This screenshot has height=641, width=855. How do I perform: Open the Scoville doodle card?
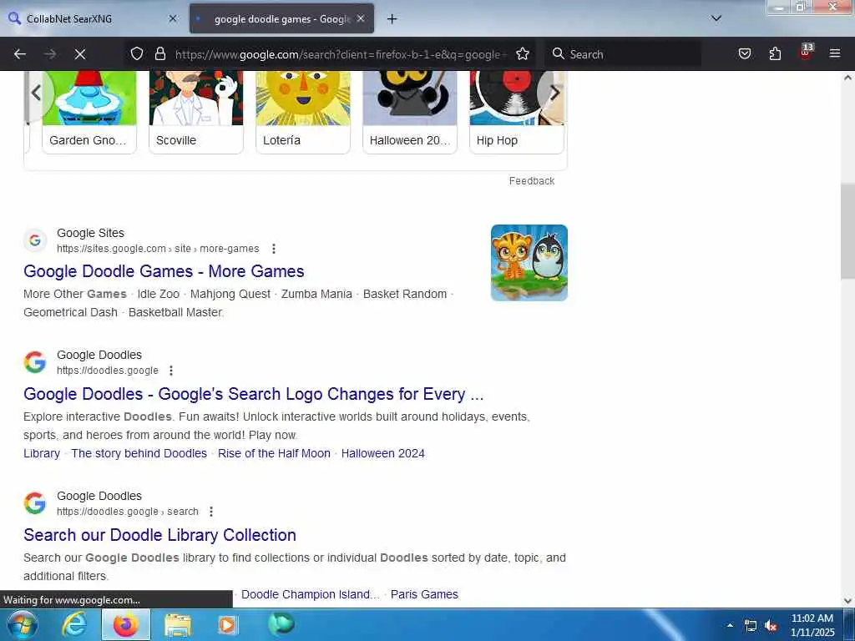point(195,112)
